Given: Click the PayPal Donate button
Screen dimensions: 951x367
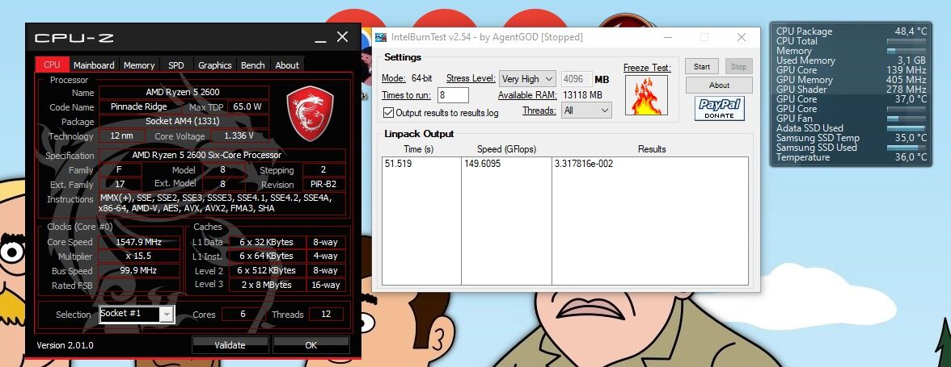Looking at the screenshot, I should [x=720, y=108].
